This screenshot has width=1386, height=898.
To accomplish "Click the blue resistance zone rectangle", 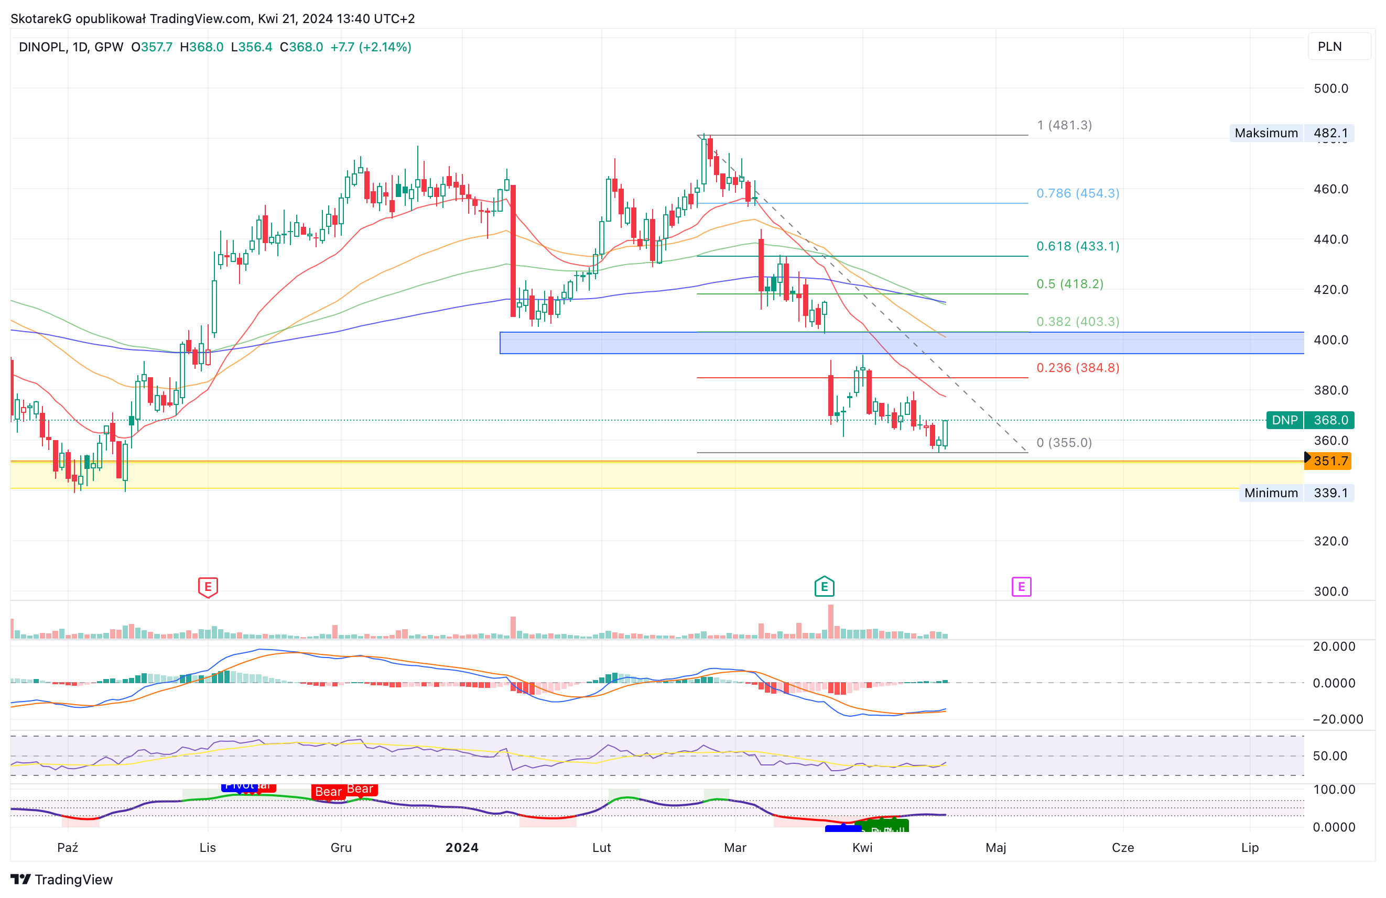I will [902, 343].
